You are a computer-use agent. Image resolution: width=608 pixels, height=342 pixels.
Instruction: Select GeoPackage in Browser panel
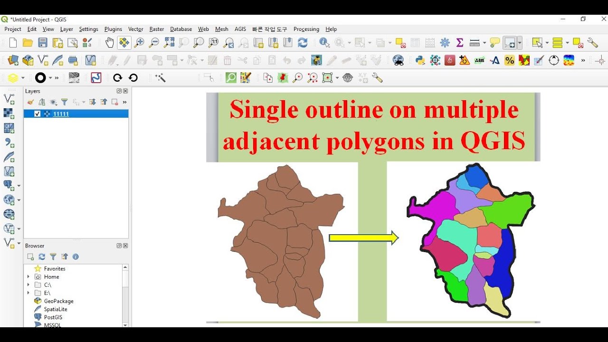(x=58, y=301)
